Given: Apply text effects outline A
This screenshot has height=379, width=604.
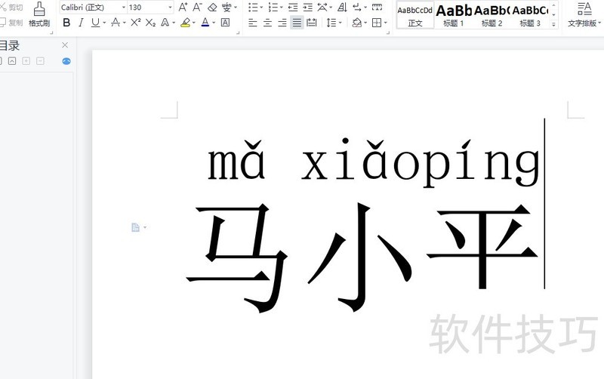Looking at the screenshot, I should (x=165, y=23).
